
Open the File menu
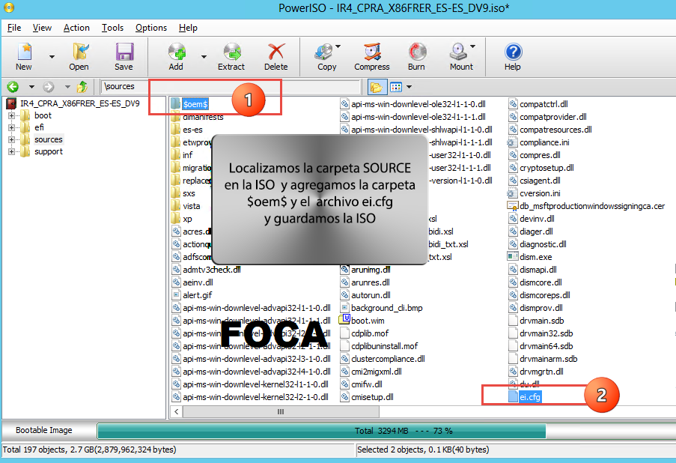pyautogui.click(x=14, y=28)
